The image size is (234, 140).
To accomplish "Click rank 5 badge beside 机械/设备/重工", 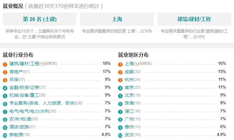I will (x=5, y=96).
